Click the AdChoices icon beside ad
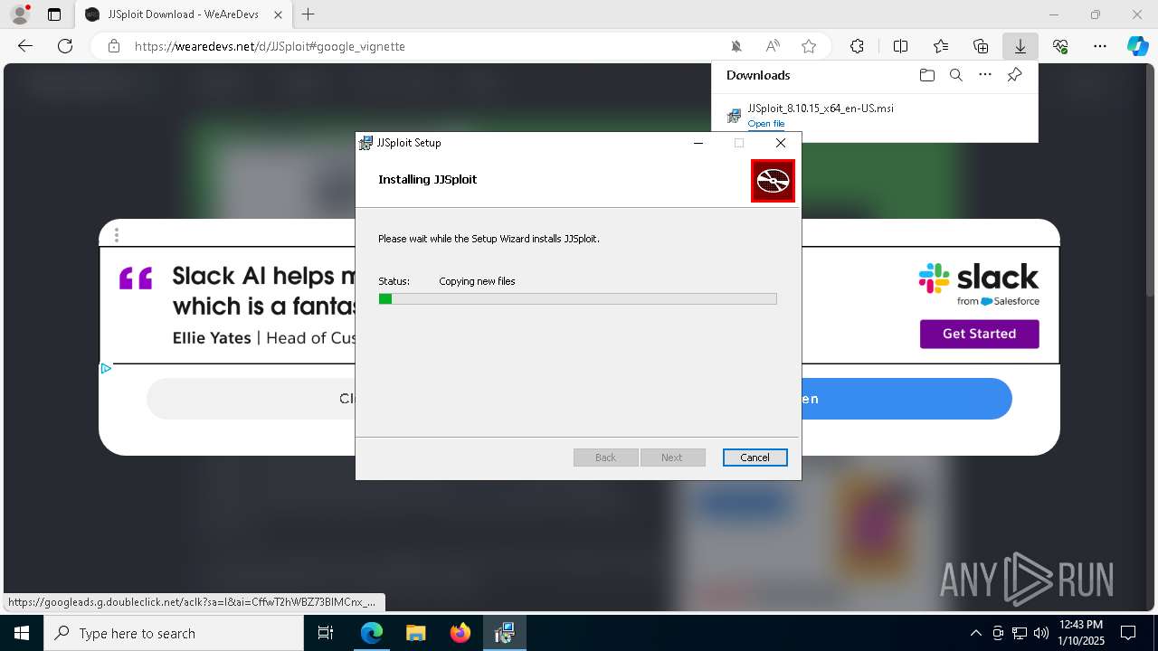The height and width of the screenshot is (651, 1158). click(106, 368)
